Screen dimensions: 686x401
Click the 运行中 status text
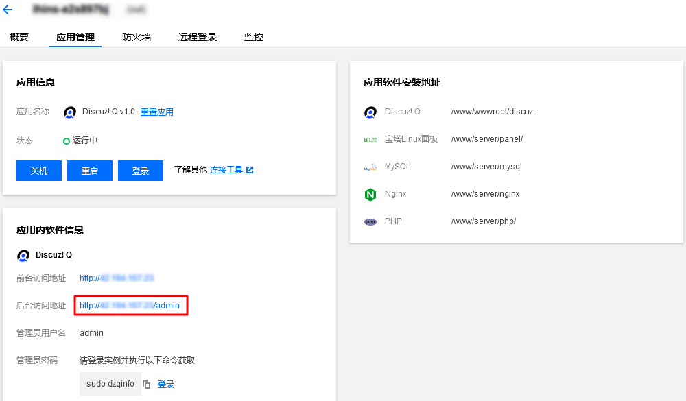tap(85, 141)
